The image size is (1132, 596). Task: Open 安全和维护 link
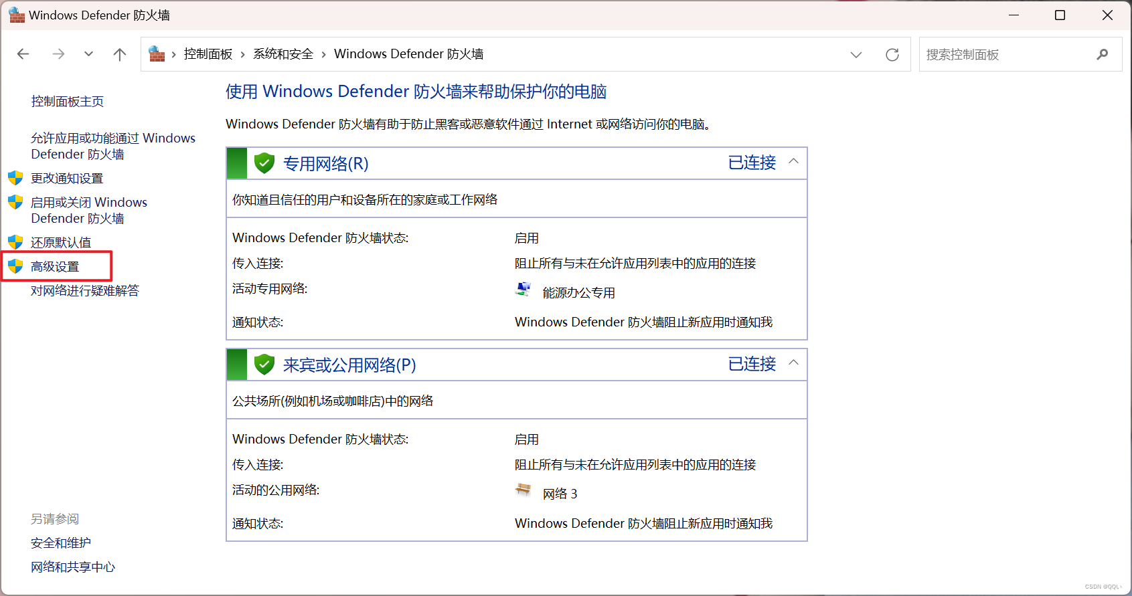(x=61, y=543)
